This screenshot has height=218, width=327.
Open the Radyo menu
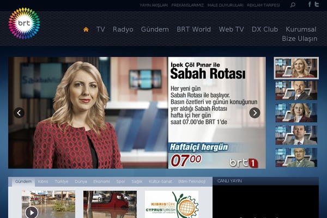(123, 29)
